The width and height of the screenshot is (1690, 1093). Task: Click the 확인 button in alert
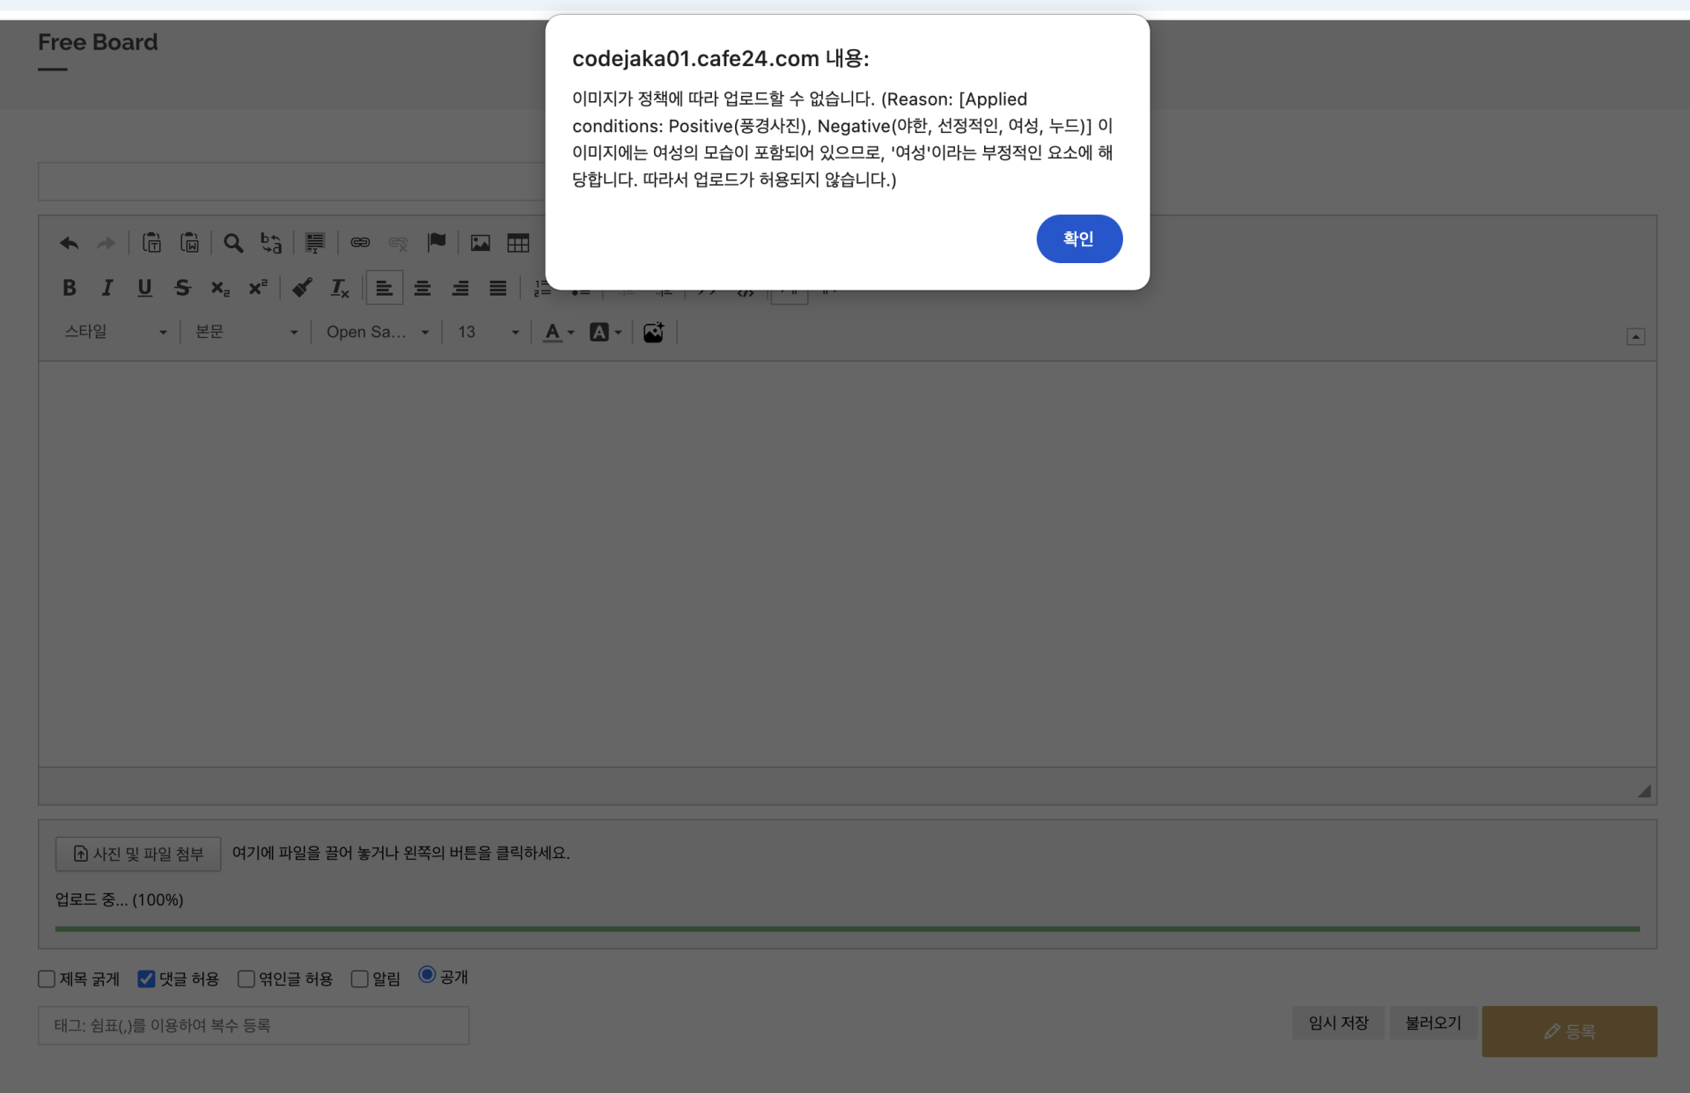point(1078,238)
